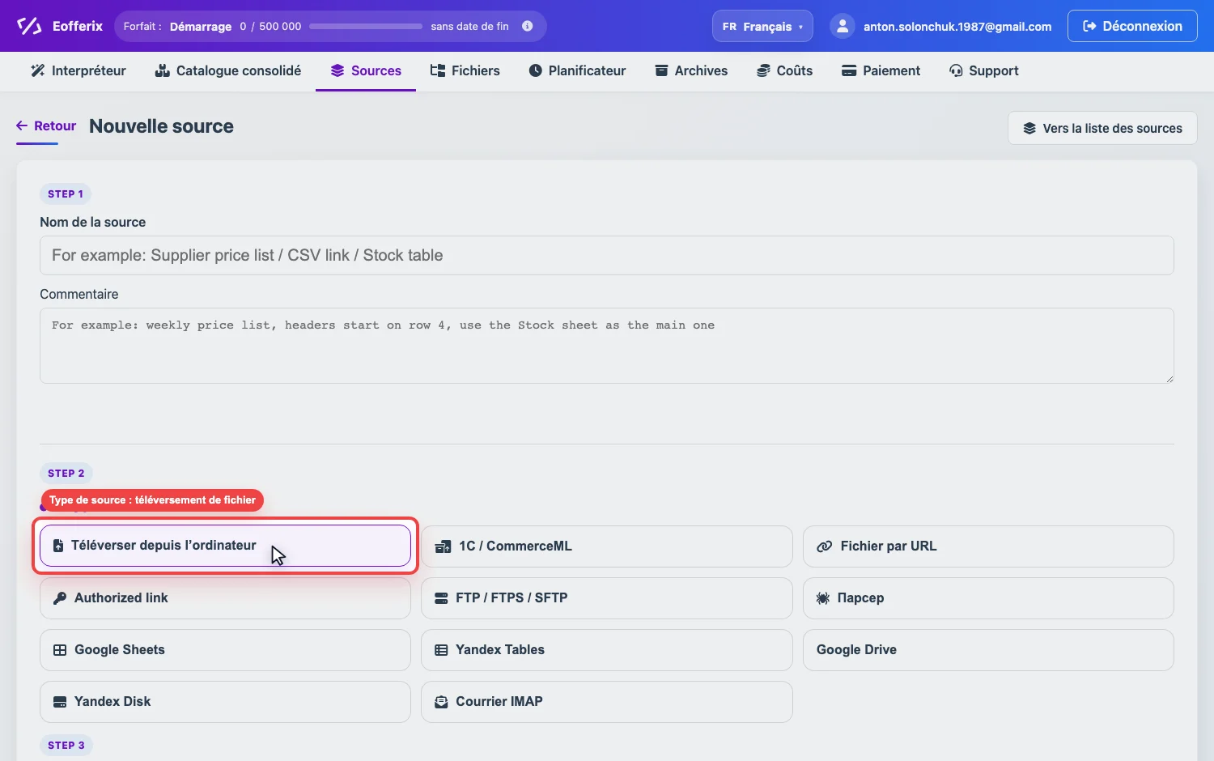Click the Catalogue consolidé boxes icon
Image resolution: width=1214 pixels, height=761 pixels.
click(162, 70)
